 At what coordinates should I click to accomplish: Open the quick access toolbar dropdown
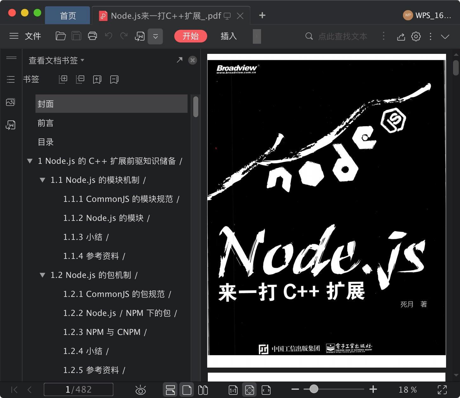coord(155,36)
